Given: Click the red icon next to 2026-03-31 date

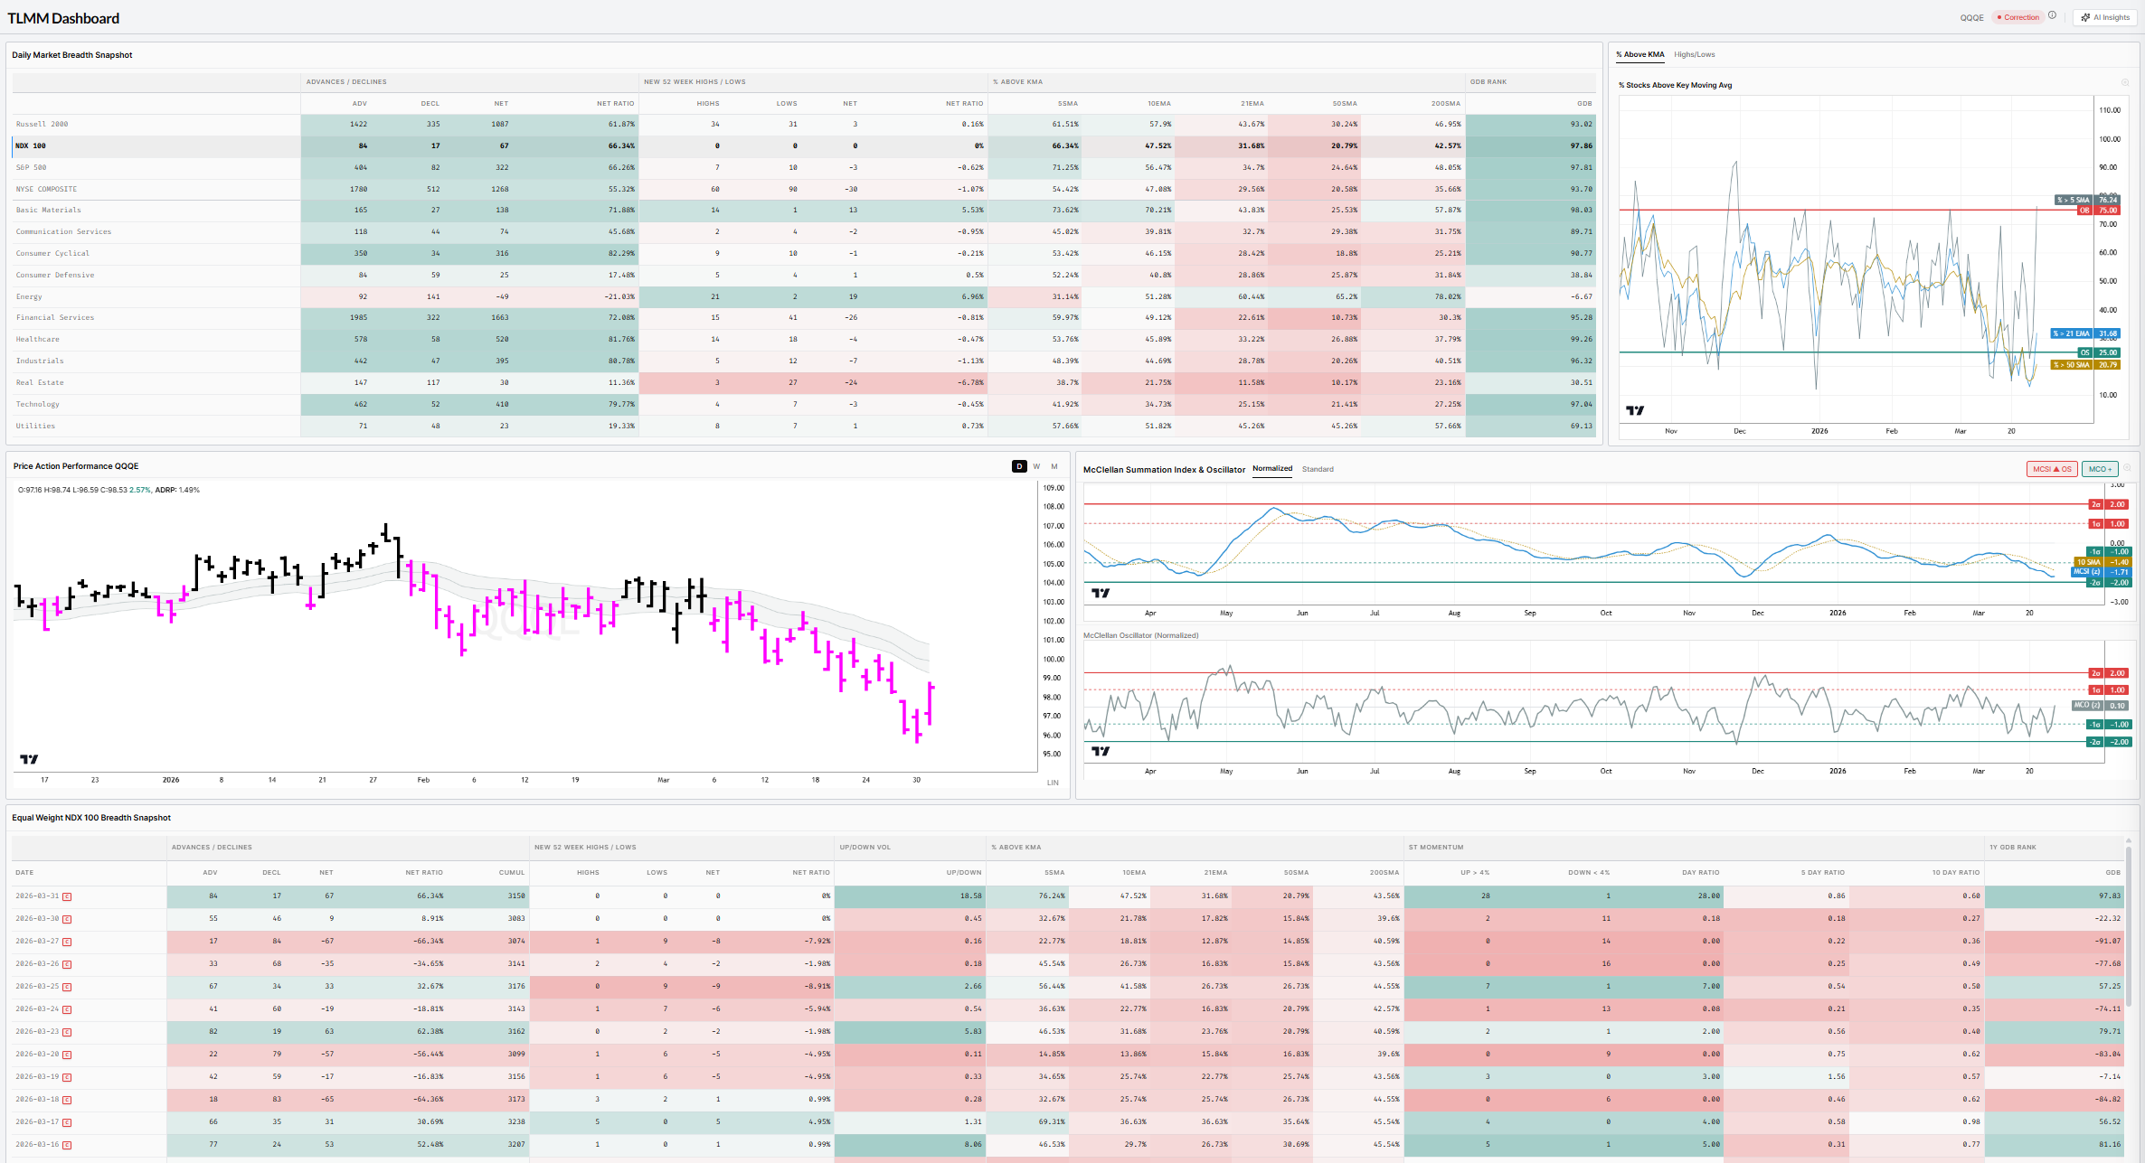Looking at the screenshot, I should tap(67, 896).
